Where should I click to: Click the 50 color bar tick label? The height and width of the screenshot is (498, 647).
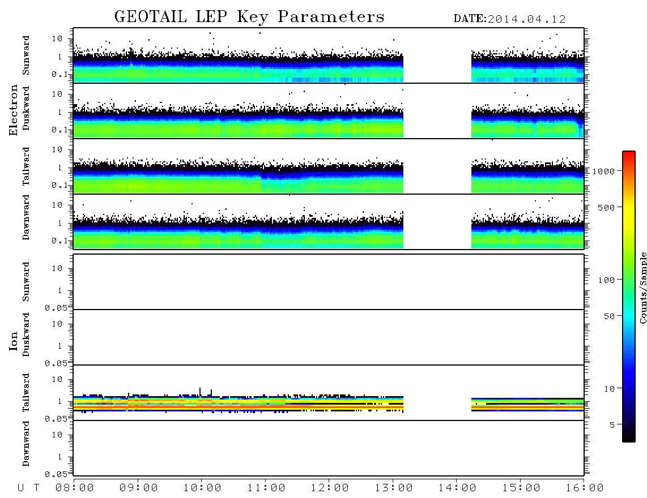(609, 316)
